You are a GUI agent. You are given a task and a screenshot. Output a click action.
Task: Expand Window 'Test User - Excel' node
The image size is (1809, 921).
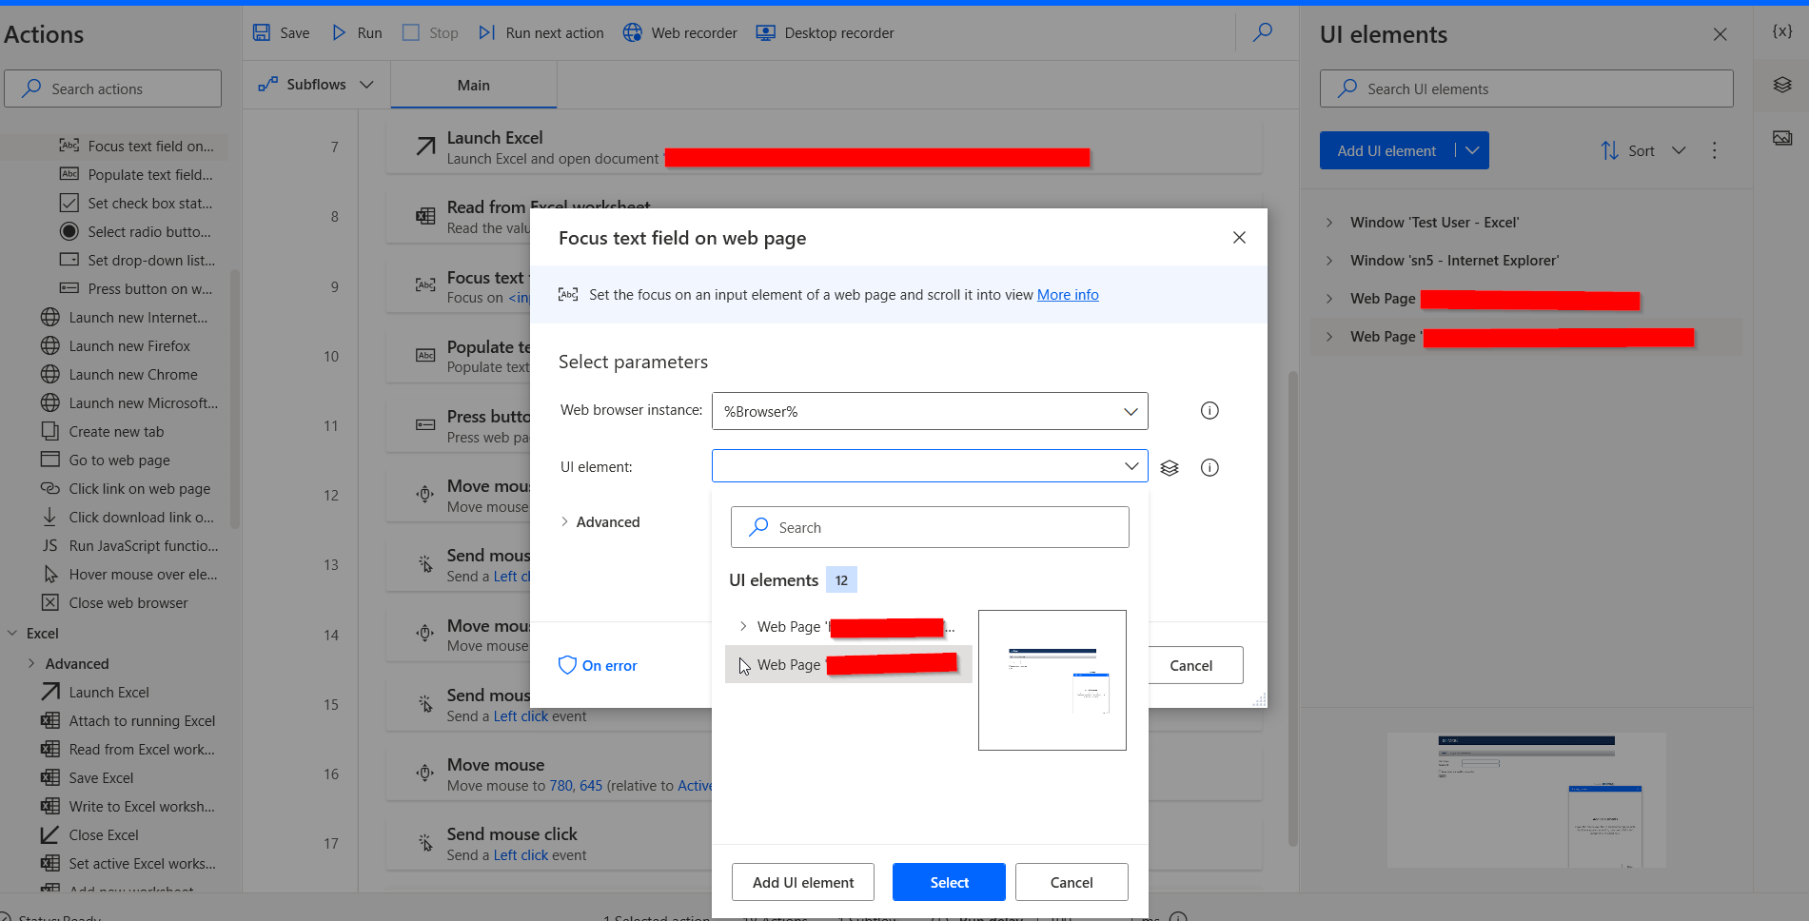(1328, 222)
